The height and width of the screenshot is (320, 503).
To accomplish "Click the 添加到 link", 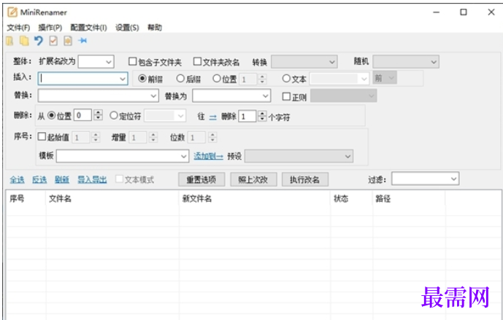I will [208, 156].
